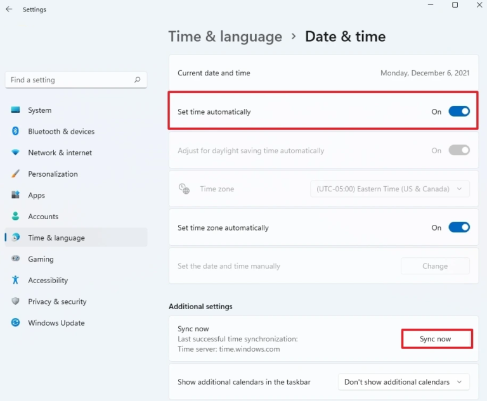Disable Set time zone automatically toggle
The height and width of the screenshot is (401, 487).
(x=458, y=227)
